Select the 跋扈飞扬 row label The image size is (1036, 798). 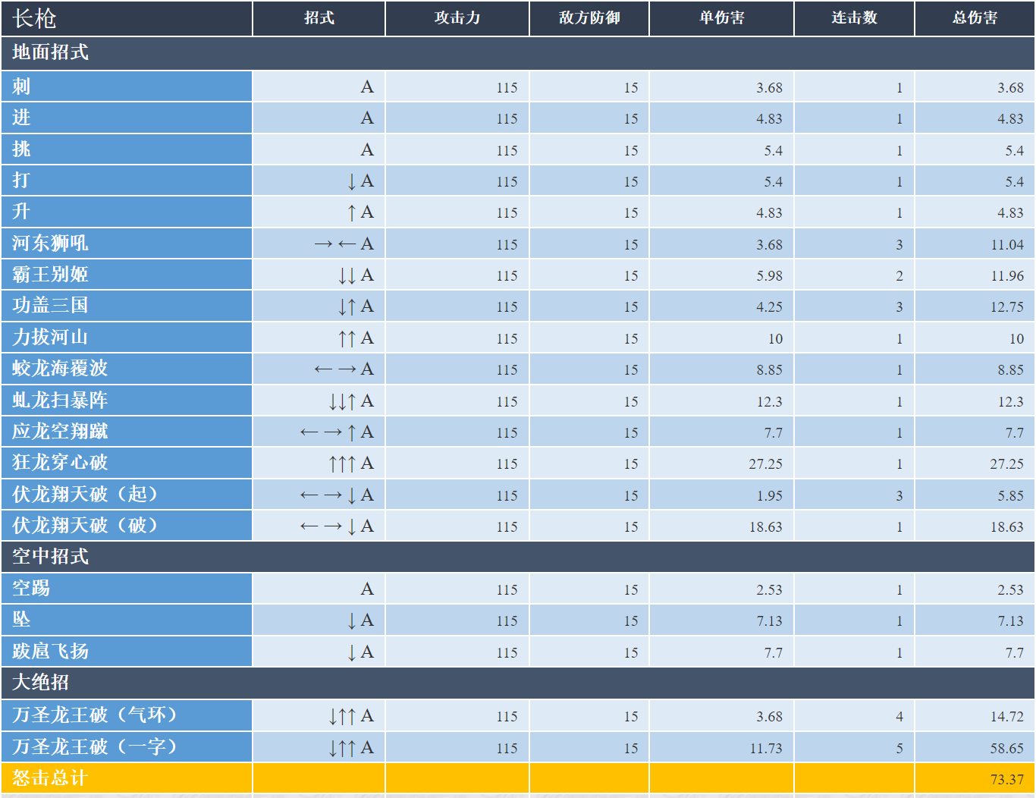(x=127, y=652)
